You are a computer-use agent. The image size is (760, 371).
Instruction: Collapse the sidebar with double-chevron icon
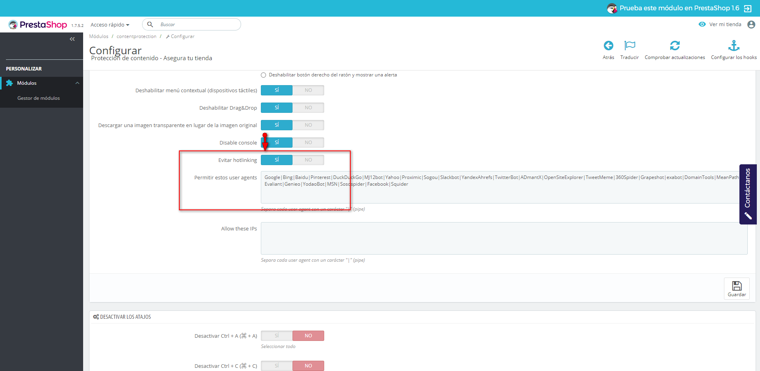[x=72, y=39]
